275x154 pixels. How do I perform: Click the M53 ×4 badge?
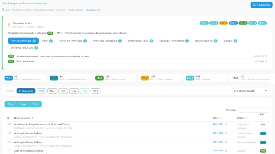coord(214,23)
